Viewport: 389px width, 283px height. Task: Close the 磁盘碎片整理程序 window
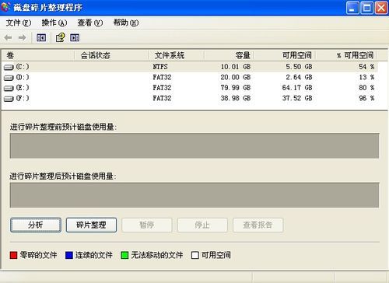[381, 8]
